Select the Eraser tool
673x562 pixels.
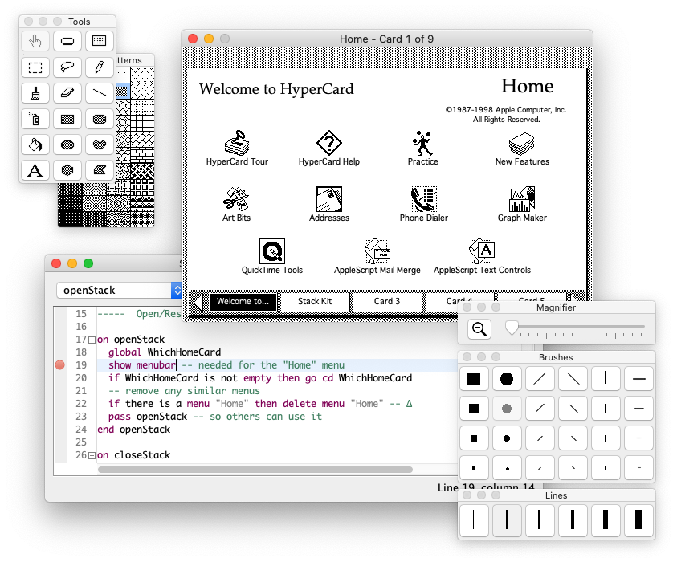[67, 93]
